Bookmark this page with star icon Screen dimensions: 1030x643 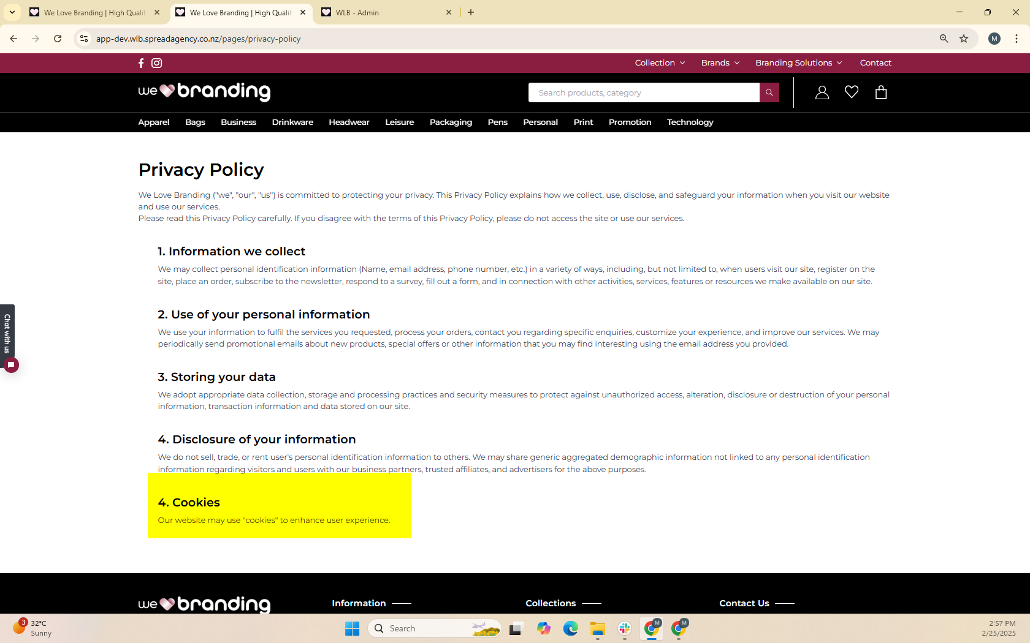tap(964, 39)
